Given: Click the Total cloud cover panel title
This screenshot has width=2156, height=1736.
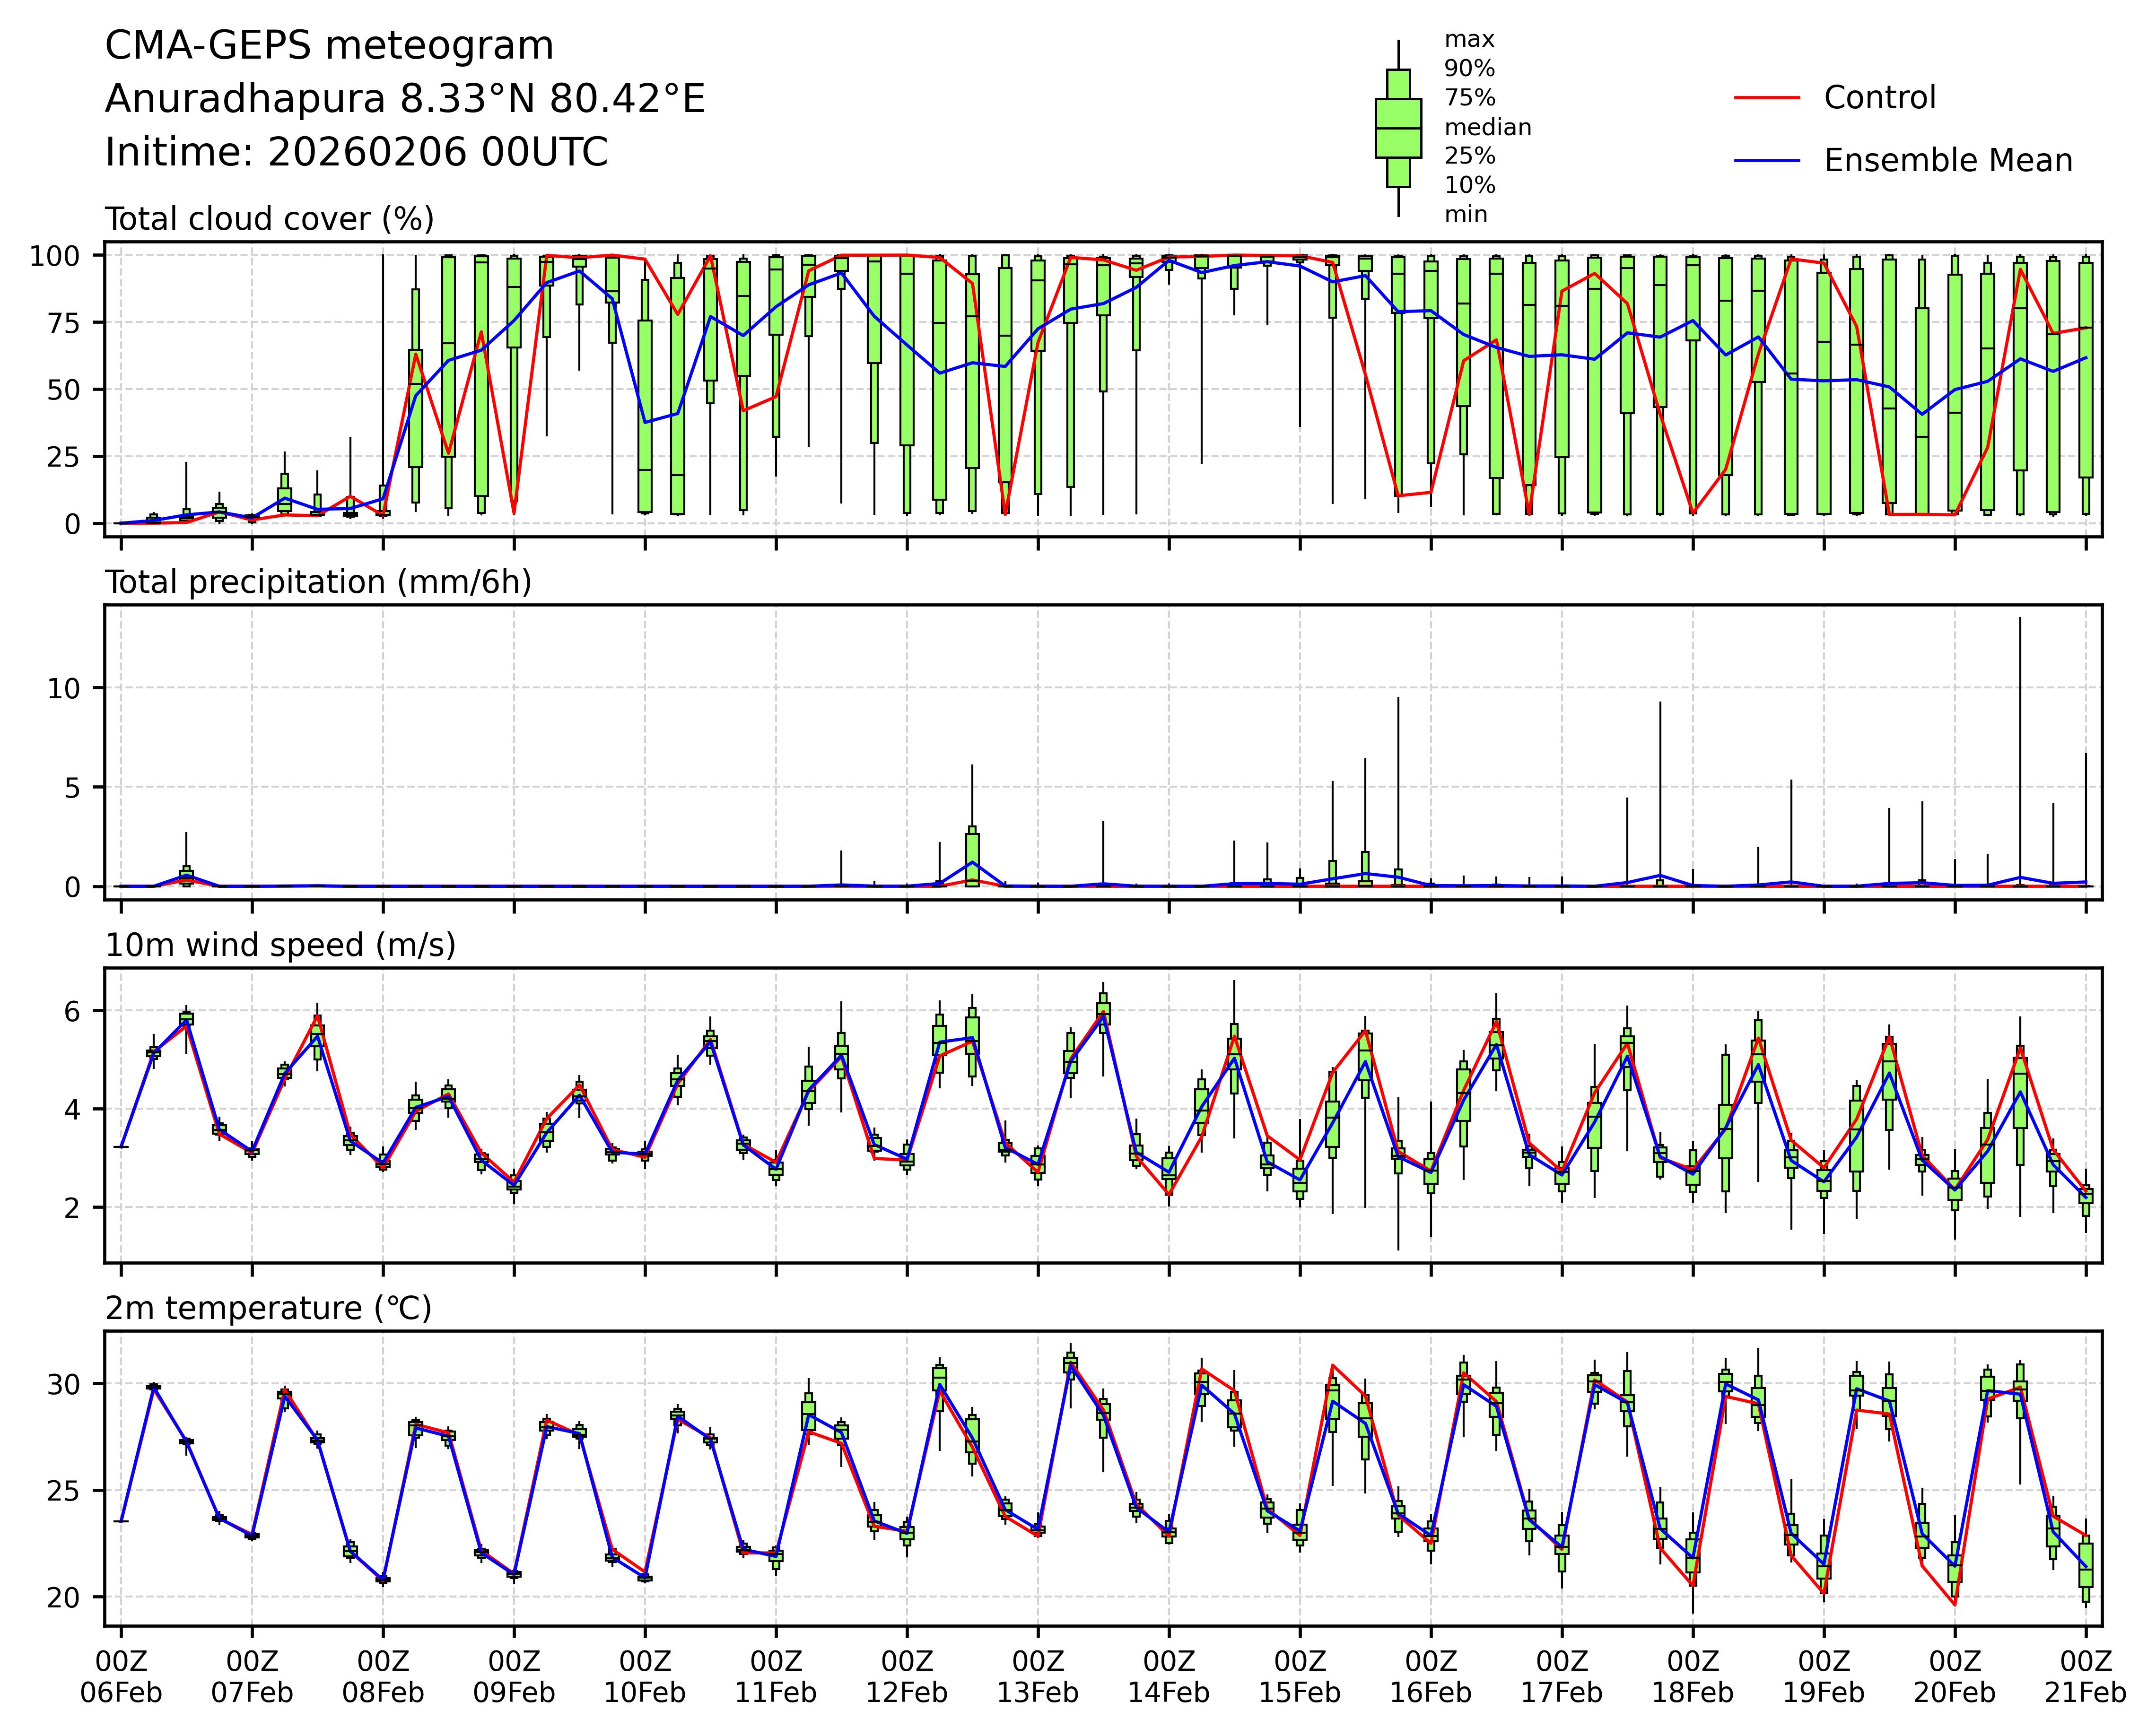Looking at the screenshot, I should click(x=269, y=219).
